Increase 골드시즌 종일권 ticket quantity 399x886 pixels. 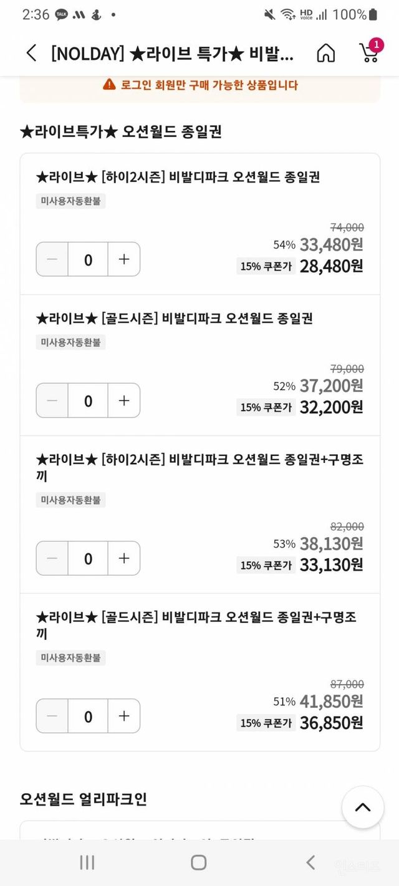point(124,401)
